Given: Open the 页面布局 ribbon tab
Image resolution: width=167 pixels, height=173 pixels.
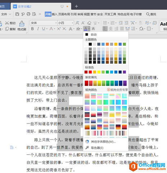Looking at the screenshot, I should [x=64, y=14].
